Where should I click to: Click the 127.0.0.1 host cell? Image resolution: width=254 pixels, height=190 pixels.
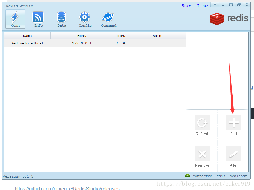(x=82, y=43)
